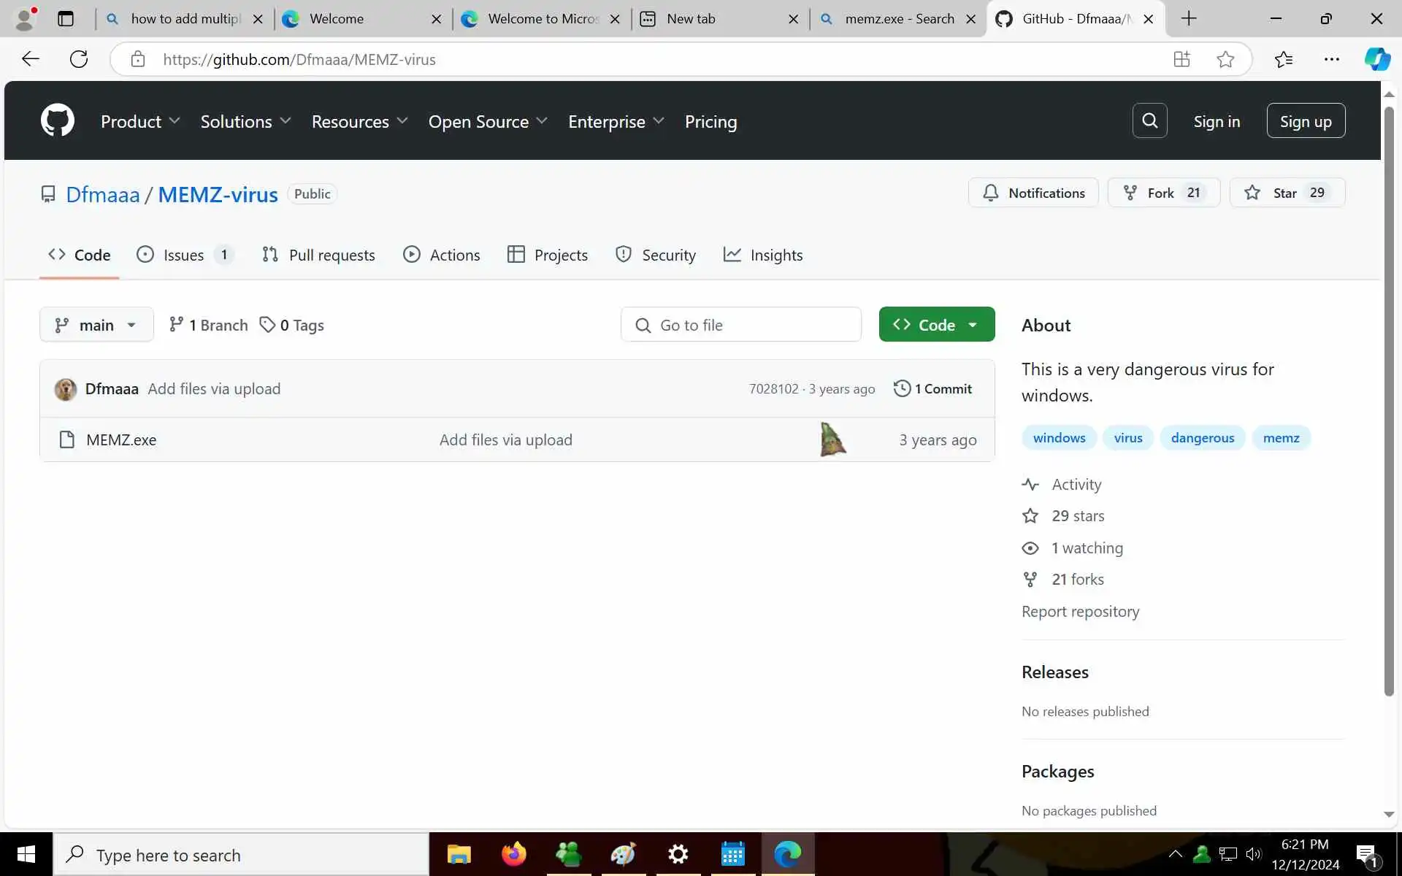
Task: Switch to the Issues tab
Action: point(183,255)
